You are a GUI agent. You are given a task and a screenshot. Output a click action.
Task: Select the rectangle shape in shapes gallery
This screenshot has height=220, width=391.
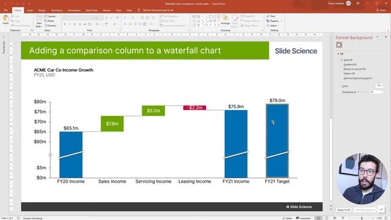[210, 16]
